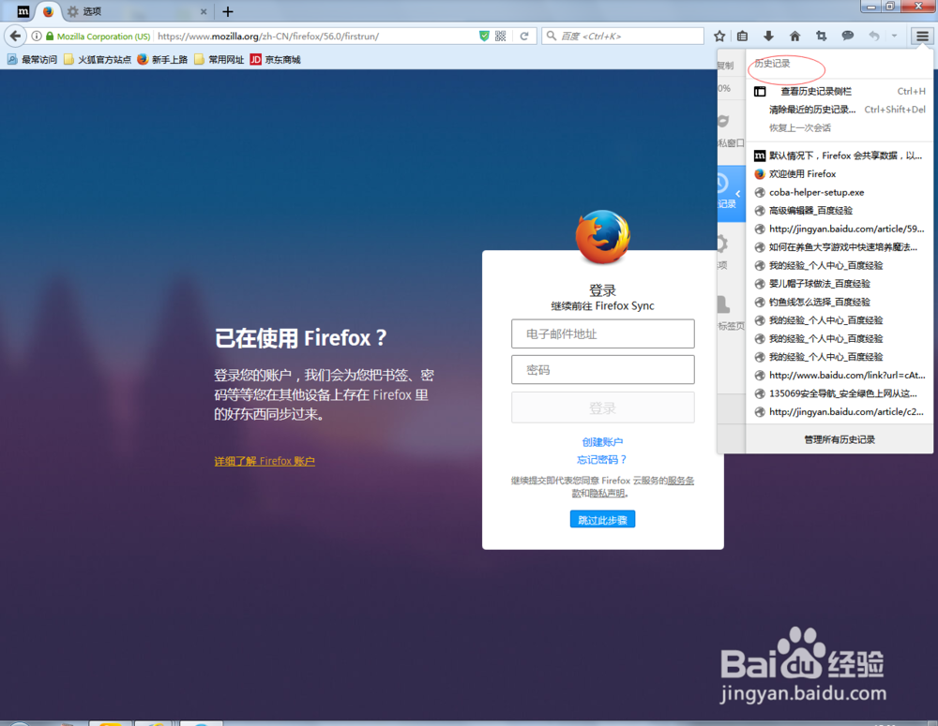
Task: Open history item jingyan.baidu.com/article/59
Action: [x=840, y=229]
